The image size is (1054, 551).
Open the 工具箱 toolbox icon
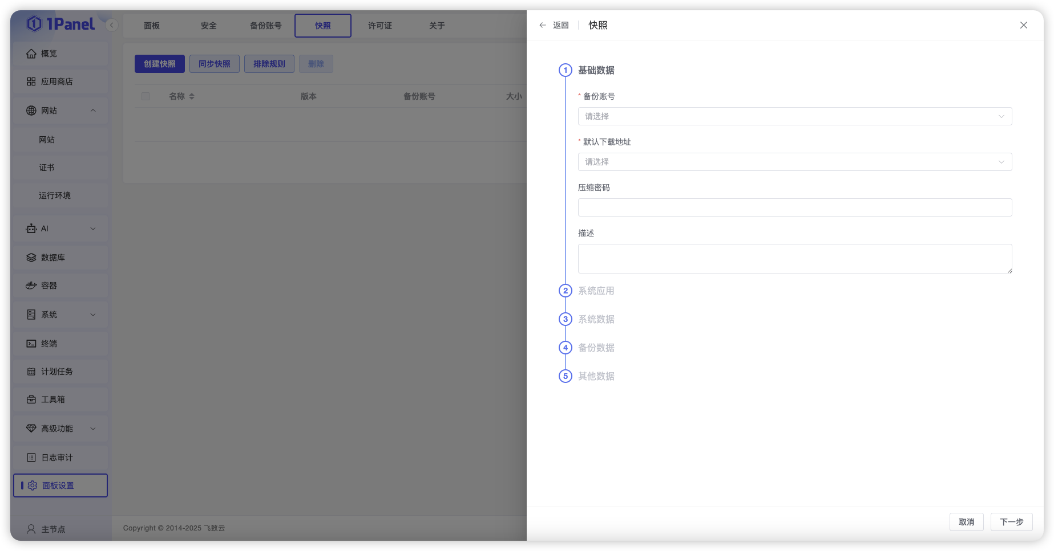pos(31,399)
